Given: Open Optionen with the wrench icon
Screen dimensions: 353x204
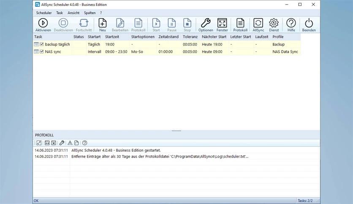Looking at the screenshot, I should [x=206, y=25].
